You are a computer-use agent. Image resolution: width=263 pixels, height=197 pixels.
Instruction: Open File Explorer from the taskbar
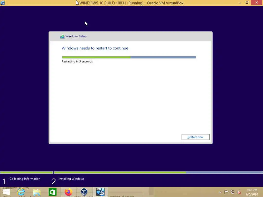pos(37,192)
